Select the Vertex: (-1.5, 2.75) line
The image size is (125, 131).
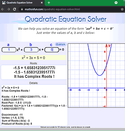[13, 118]
